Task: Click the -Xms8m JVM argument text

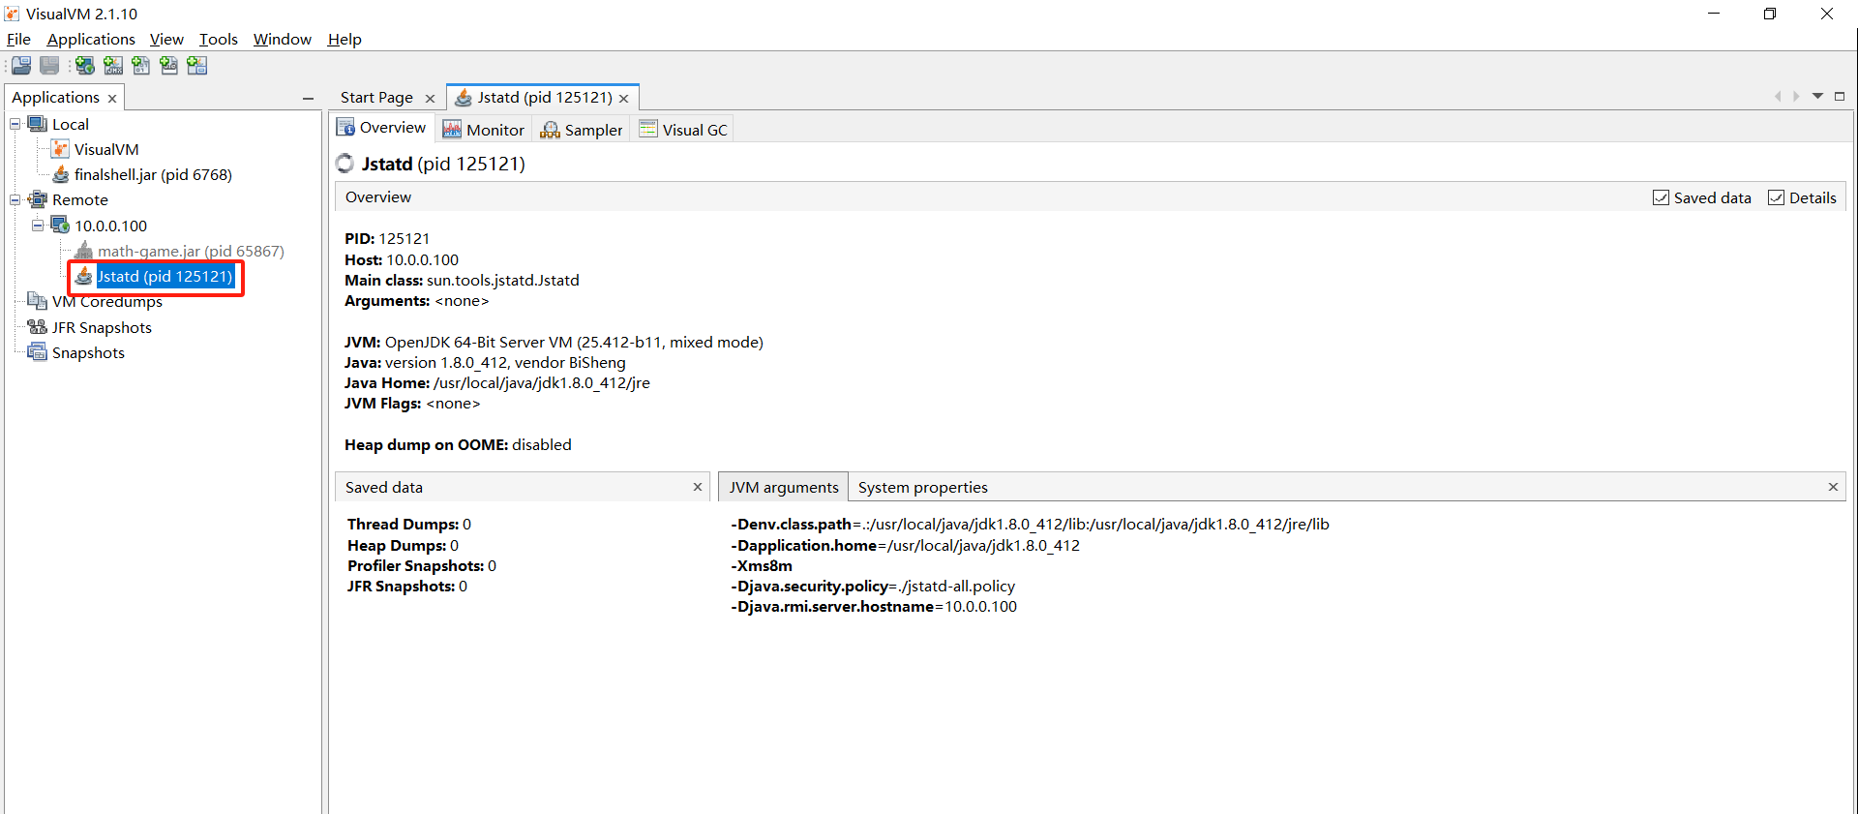Action: [762, 565]
